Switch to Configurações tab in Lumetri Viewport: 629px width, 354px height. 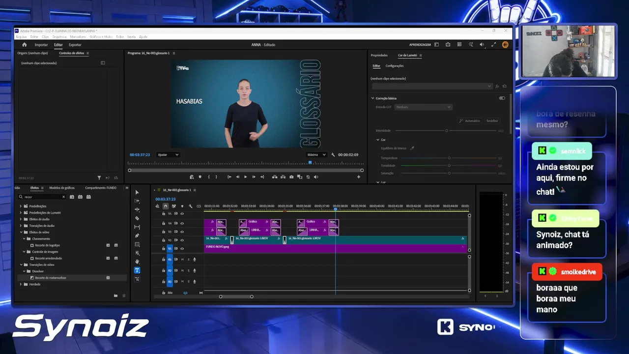tap(395, 66)
